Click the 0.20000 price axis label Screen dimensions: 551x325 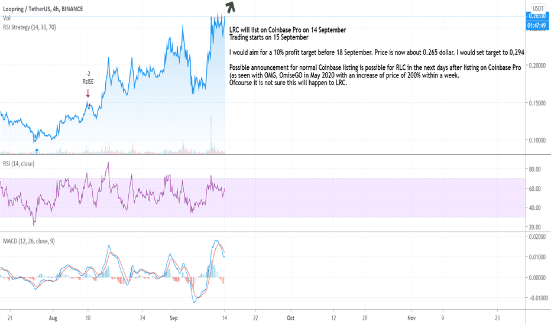(537, 66)
